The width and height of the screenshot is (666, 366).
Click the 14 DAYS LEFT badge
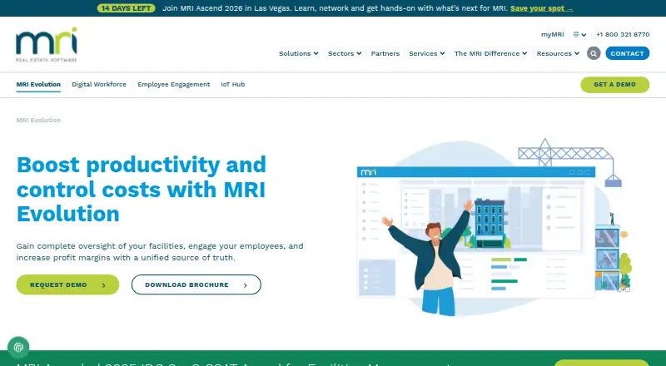coord(127,8)
